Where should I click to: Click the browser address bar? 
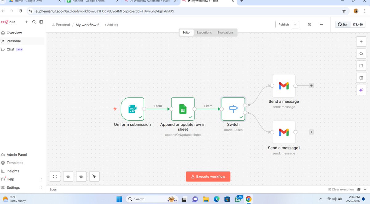coord(185,11)
